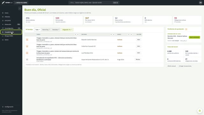Click the AVISA feather logo
204x115 pixels.
[3, 3]
